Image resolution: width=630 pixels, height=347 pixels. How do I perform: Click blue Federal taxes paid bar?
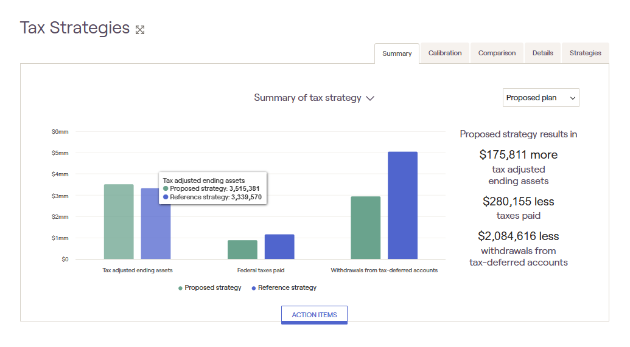coord(279,247)
